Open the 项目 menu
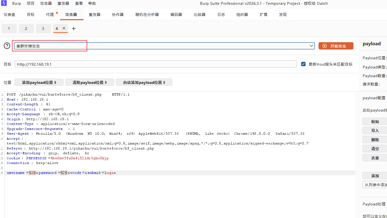 30,3
